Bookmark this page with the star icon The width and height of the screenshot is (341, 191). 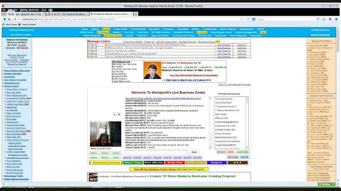coord(242,19)
